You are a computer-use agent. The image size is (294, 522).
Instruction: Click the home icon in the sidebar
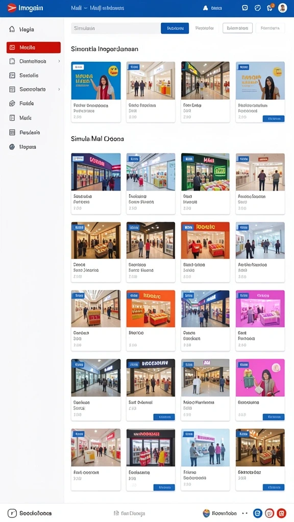click(x=12, y=29)
